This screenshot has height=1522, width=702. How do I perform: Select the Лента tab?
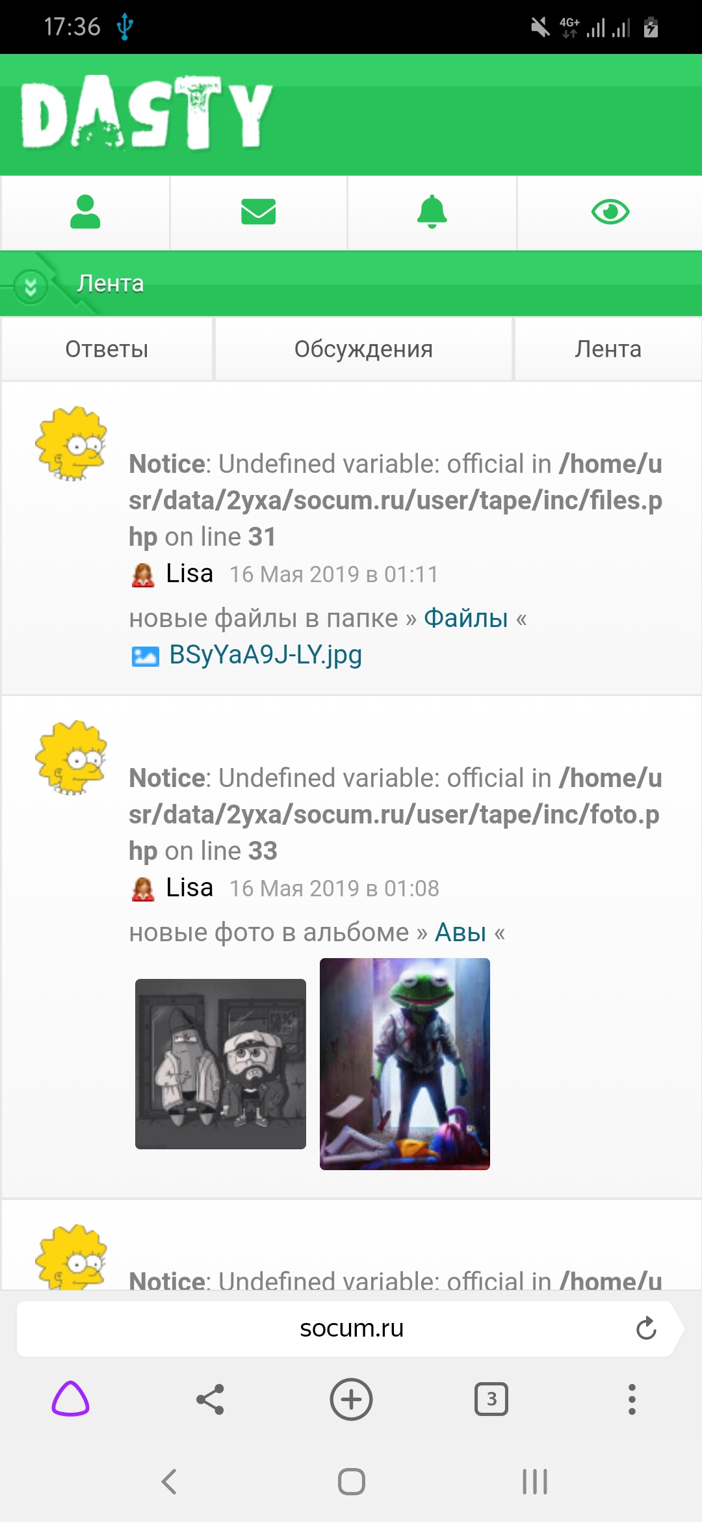608,349
